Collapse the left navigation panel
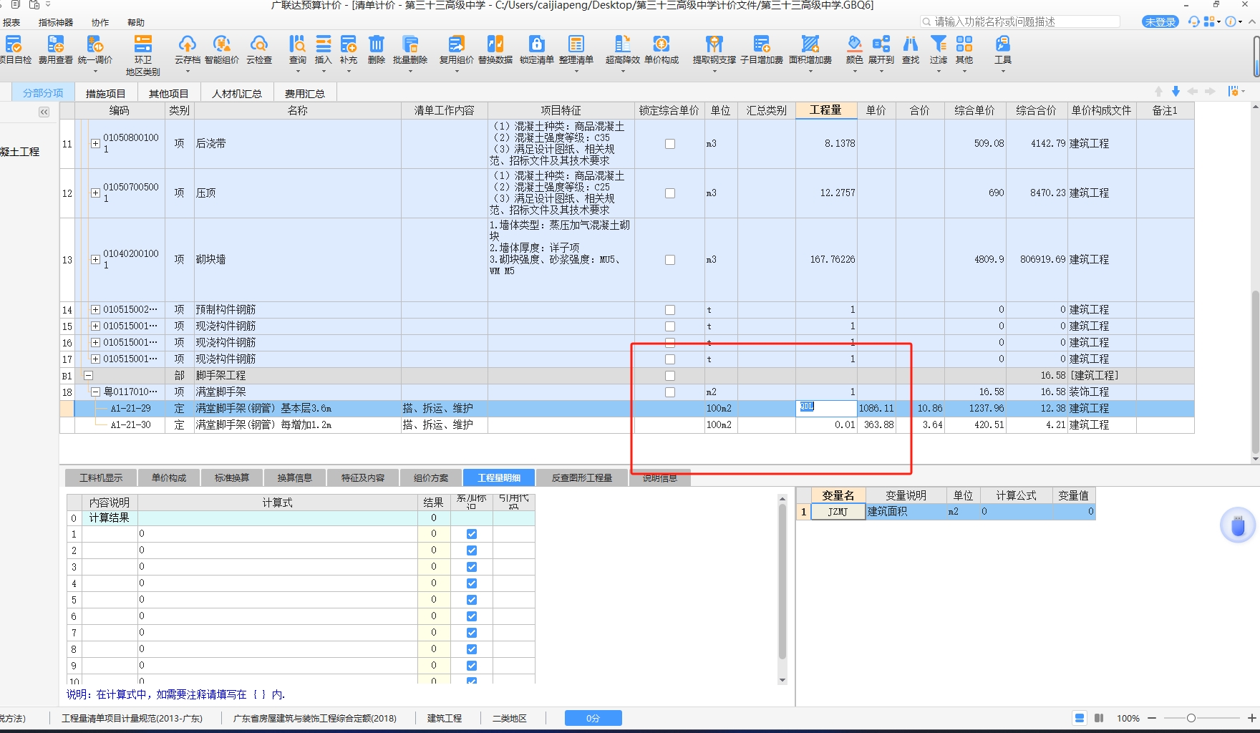The height and width of the screenshot is (733, 1260). (x=44, y=112)
